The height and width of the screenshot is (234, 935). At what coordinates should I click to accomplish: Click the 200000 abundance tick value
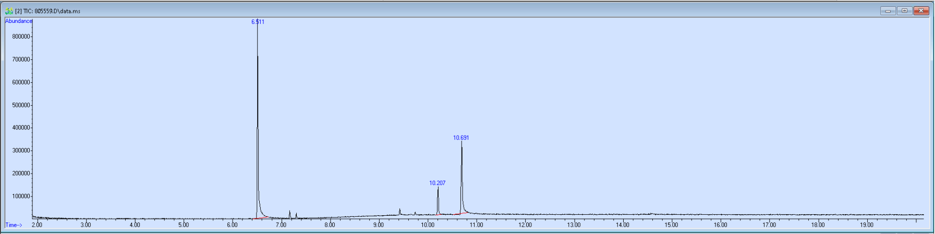coord(21,174)
